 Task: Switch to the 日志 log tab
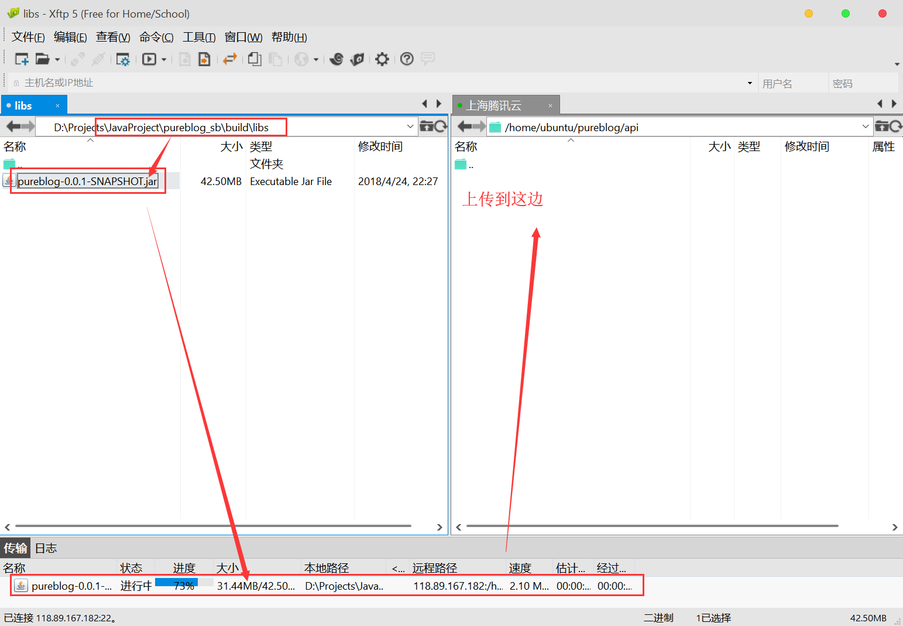(x=46, y=548)
